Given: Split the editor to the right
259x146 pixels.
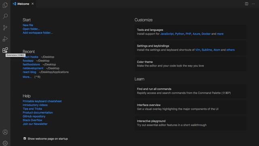Looking at the screenshot, I should click(246, 4).
